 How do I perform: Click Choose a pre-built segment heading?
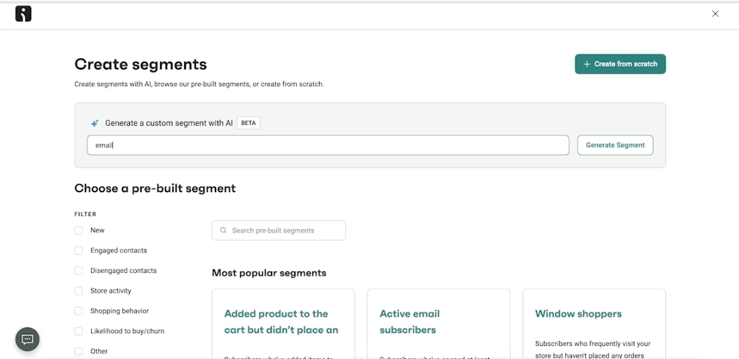pos(155,189)
